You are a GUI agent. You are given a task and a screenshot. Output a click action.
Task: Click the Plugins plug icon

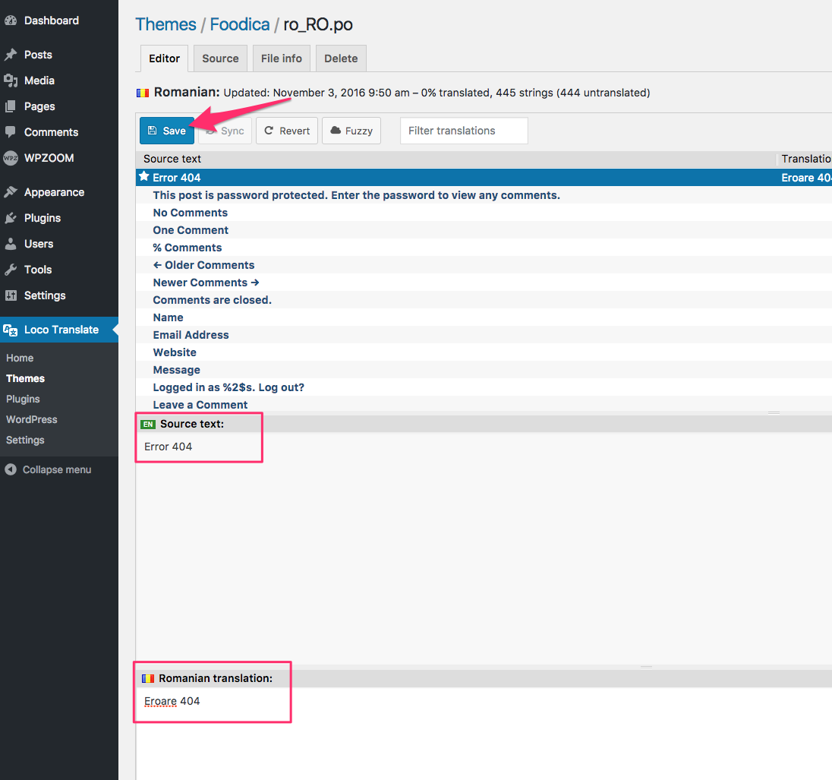pos(11,218)
